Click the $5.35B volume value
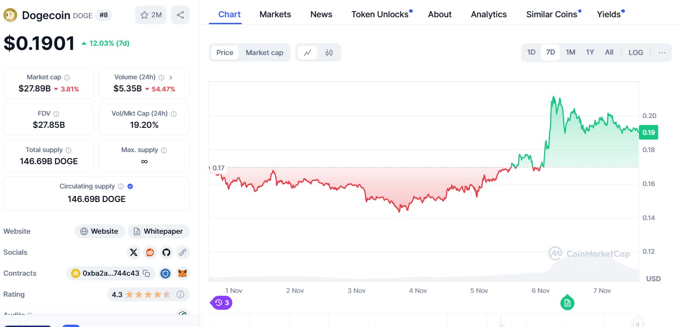681x327 pixels. point(128,89)
